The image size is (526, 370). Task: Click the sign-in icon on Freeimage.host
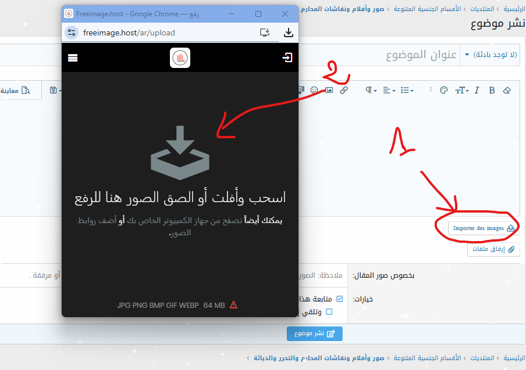tap(287, 58)
